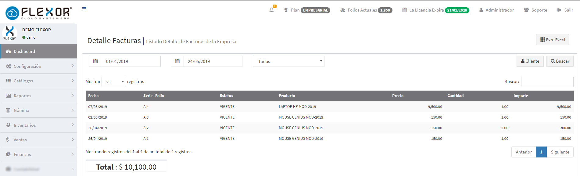Click the Plan trophy icon

coord(286,10)
